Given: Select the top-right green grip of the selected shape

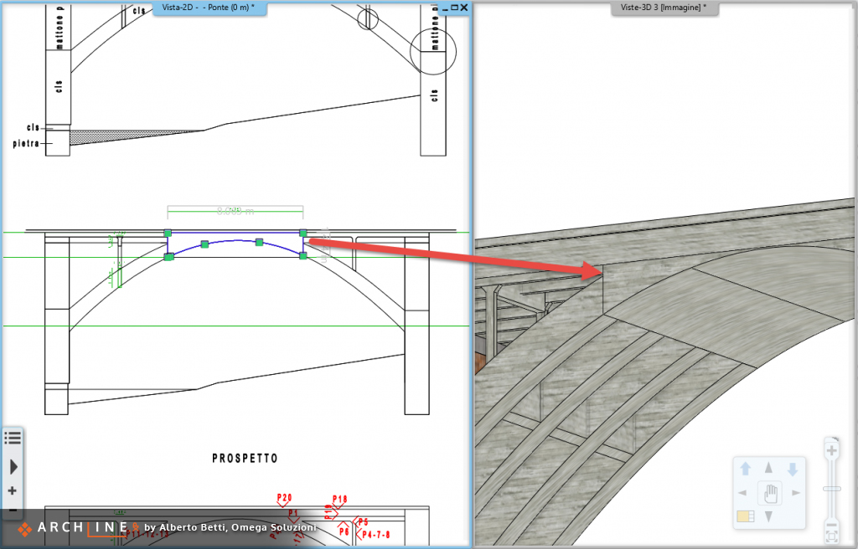Looking at the screenshot, I should tap(303, 233).
